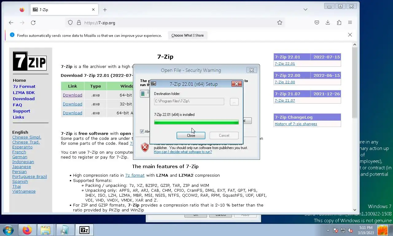Go back with the back arrow
The width and height of the screenshot is (393, 236).
coord(11,22)
